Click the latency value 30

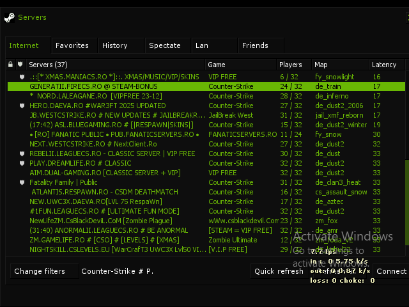[x=376, y=134]
